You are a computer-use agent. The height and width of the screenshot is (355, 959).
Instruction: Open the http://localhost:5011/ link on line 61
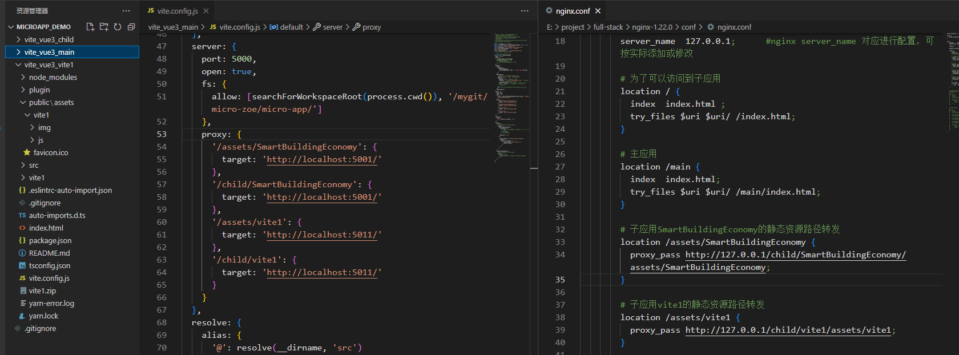pyautogui.click(x=322, y=235)
